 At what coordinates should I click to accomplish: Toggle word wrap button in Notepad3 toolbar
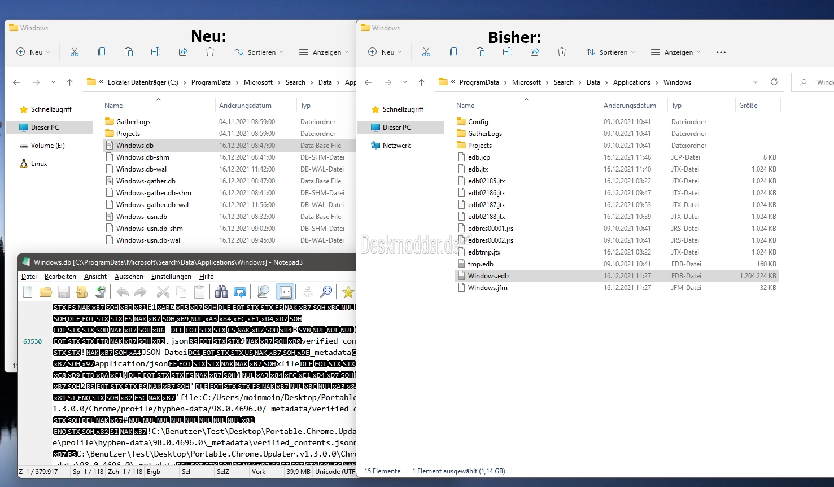coord(286,292)
